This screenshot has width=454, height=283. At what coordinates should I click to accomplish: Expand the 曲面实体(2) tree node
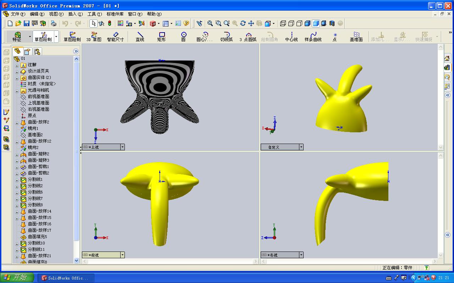point(17,78)
